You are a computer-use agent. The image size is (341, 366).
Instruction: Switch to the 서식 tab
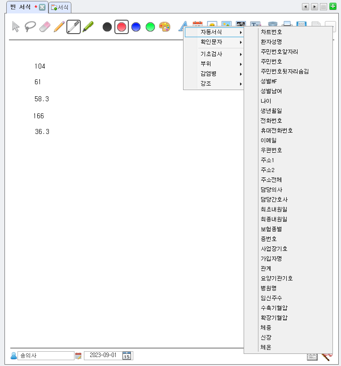(x=60, y=7)
